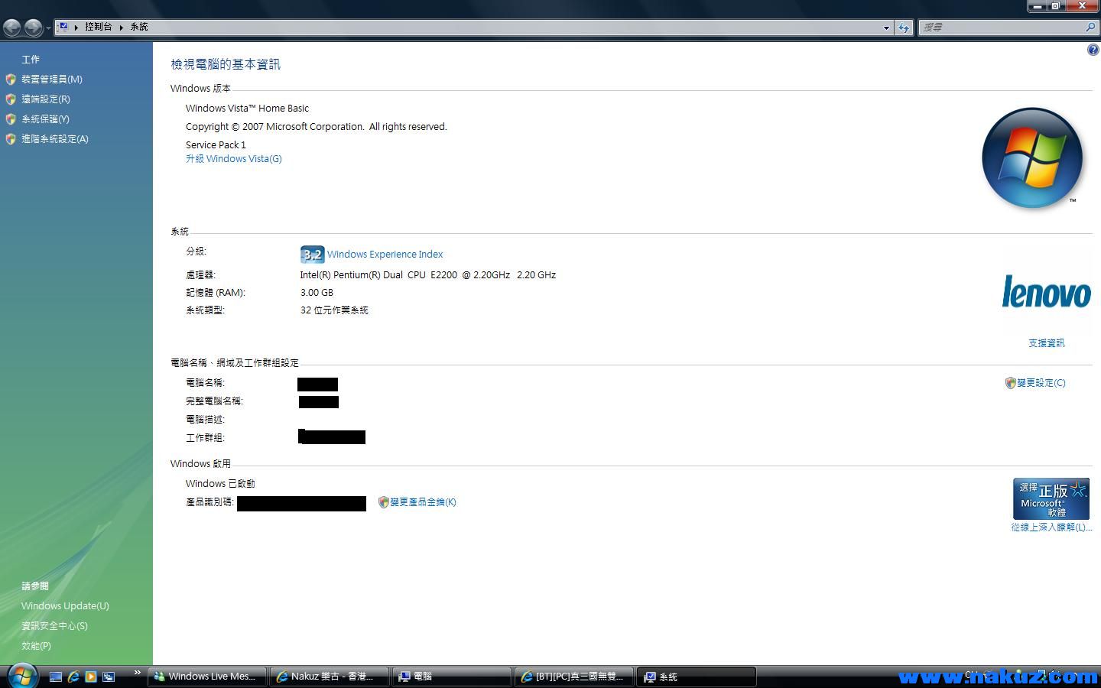Click the Switch between windows quick launch icon
The image size is (1101, 688).
tap(109, 677)
